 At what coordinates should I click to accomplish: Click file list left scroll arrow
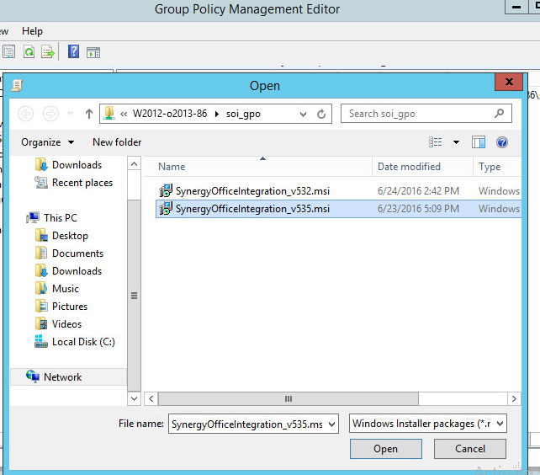(151, 398)
